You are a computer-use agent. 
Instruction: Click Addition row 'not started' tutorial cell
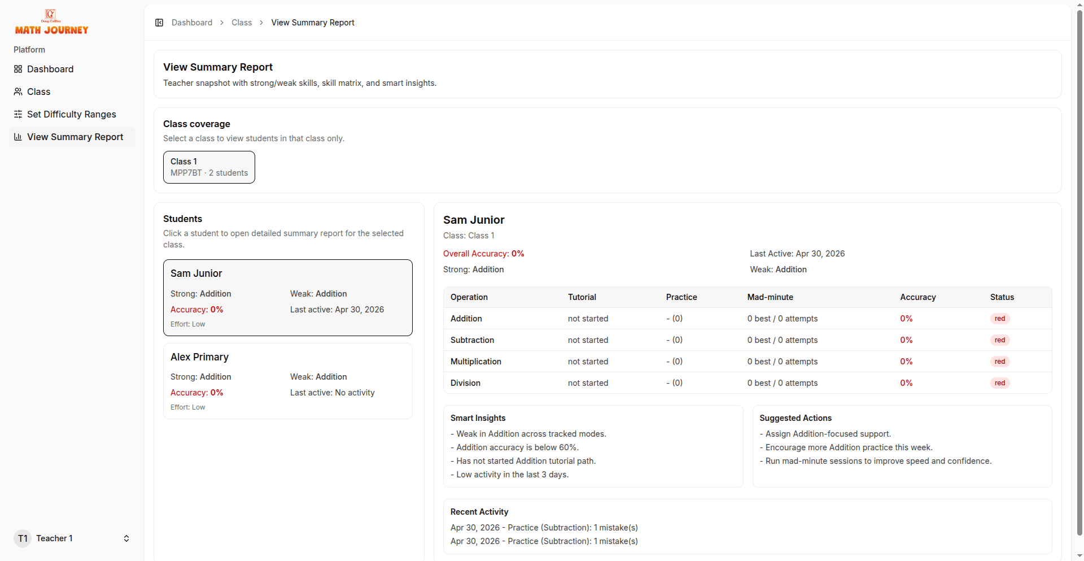(588, 319)
